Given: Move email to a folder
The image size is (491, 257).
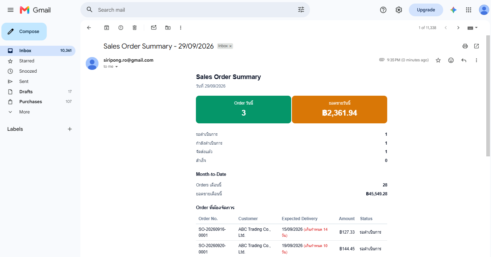Looking at the screenshot, I should click(168, 28).
